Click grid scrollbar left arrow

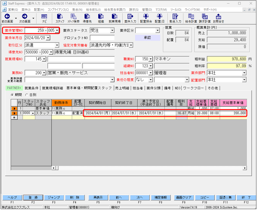click(54, 168)
